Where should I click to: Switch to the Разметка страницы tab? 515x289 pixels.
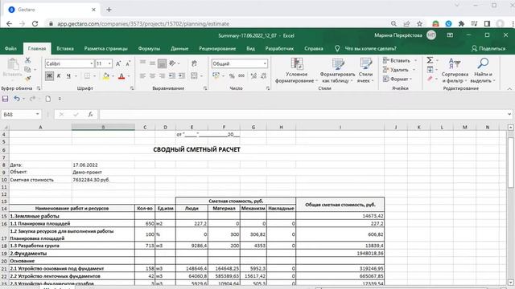(x=105, y=48)
